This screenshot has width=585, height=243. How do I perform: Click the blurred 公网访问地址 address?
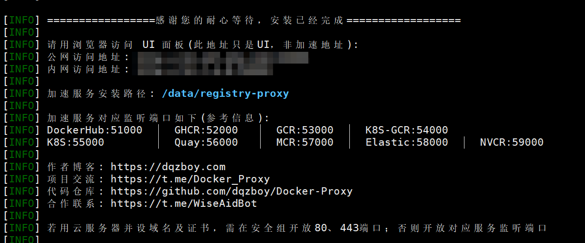point(223,57)
